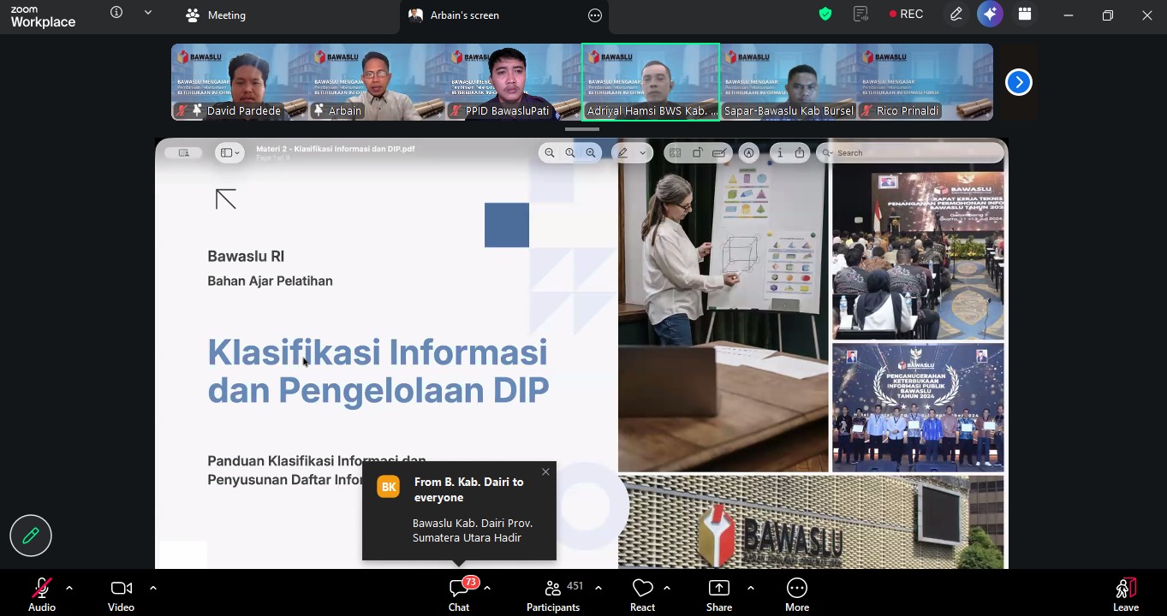Change the view layout icon
Screen dimensions: 1167x616
tap(1025, 14)
